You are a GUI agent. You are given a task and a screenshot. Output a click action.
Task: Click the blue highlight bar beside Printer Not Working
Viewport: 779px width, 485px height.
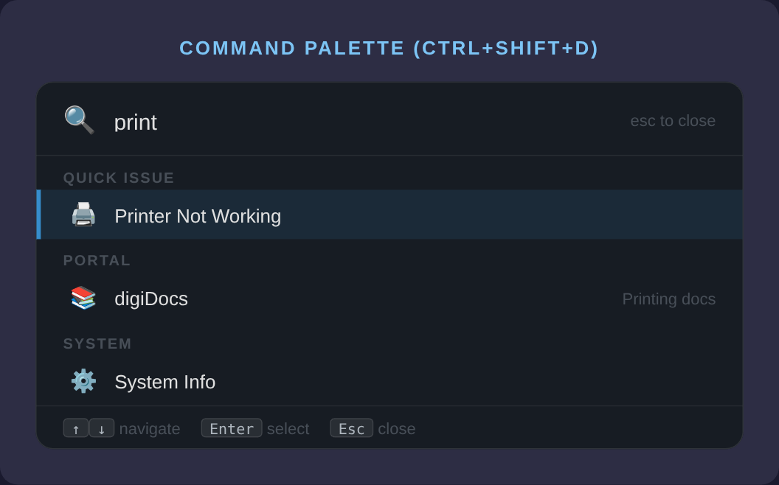(39, 214)
